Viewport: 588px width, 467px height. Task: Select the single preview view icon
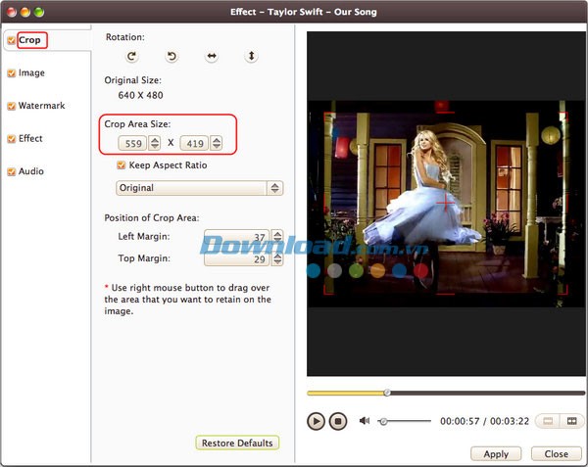pyautogui.click(x=547, y=421)
